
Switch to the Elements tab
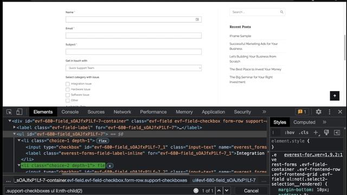tap(43, 112)
